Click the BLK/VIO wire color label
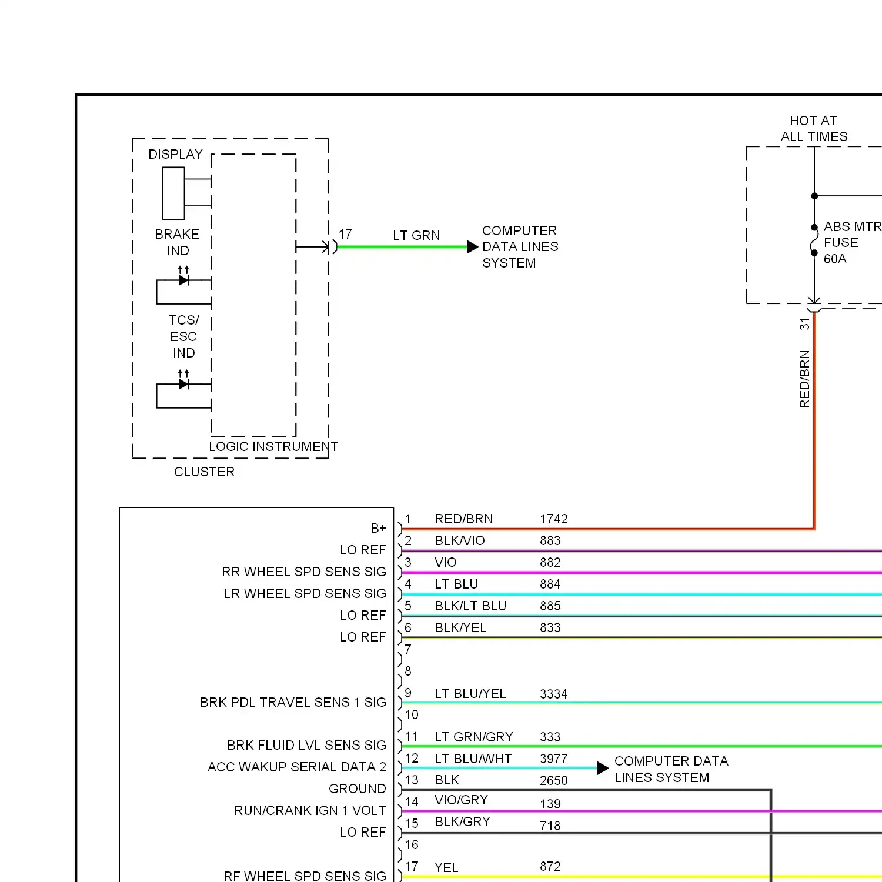Viewport: 882px width, 882px height. coord(459,540)
